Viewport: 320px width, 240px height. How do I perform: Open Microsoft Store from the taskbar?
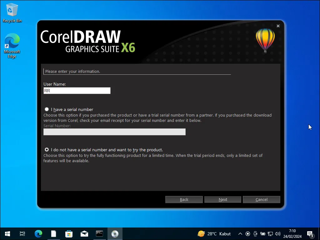point(69,233)
